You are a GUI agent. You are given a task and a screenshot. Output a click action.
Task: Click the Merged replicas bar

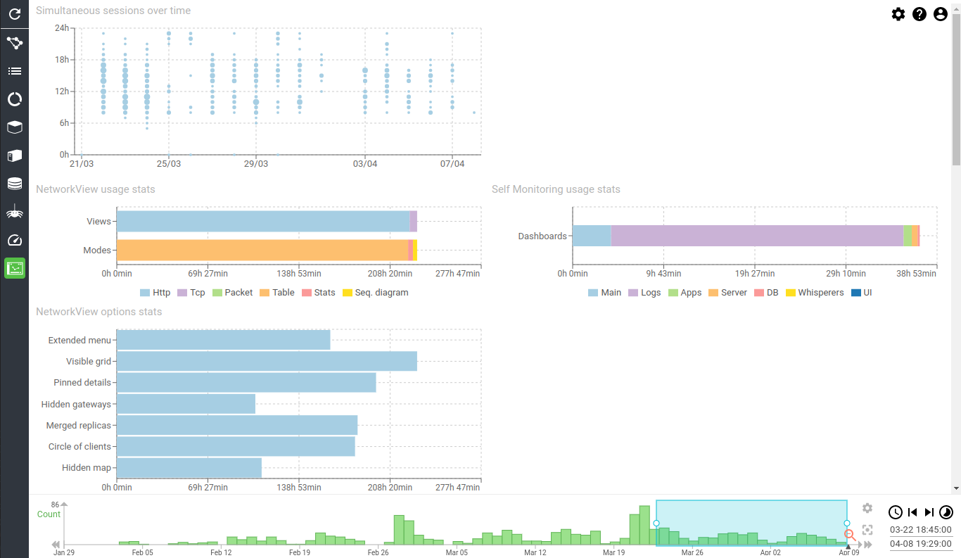point(237,425)
